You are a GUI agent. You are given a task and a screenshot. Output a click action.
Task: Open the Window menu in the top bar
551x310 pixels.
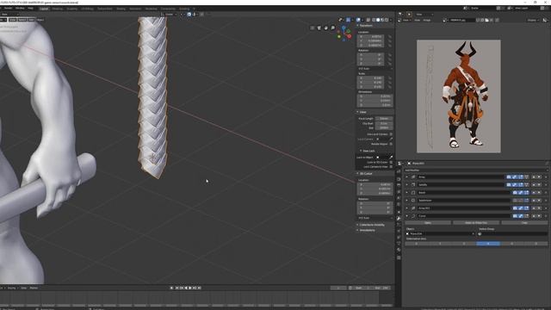20,8
